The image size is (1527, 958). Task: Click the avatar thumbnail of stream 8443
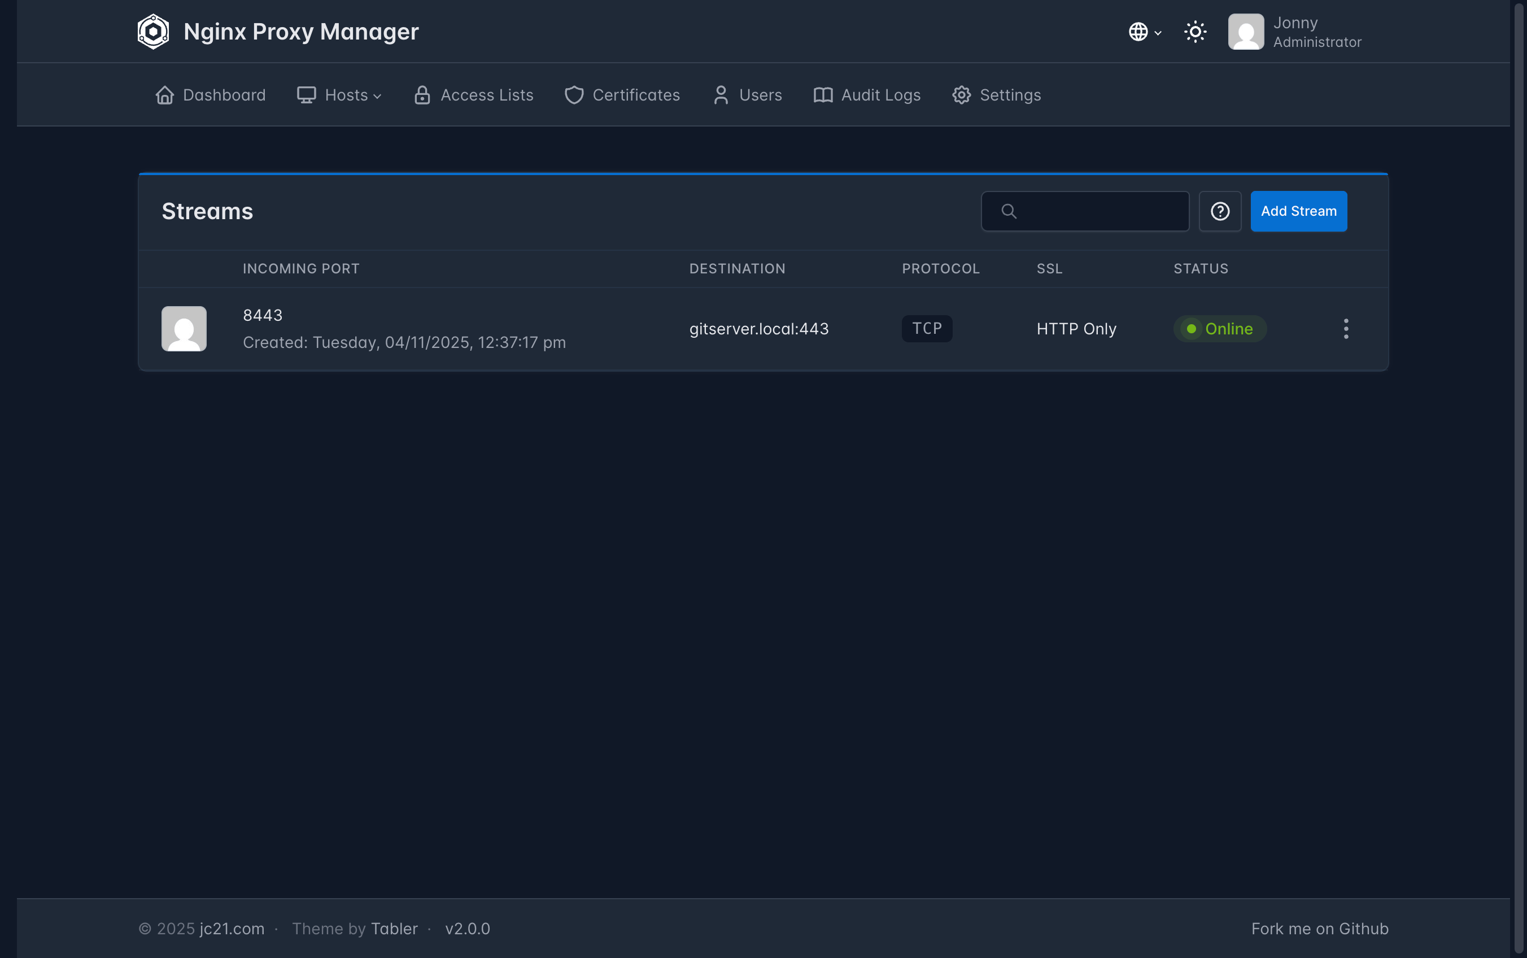[x=184, y=329]
